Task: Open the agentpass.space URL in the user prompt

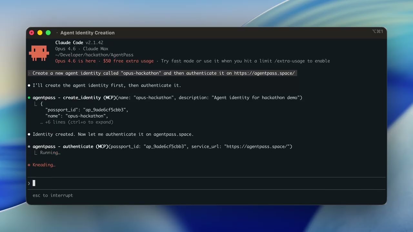Action: (x=264, y=73)
